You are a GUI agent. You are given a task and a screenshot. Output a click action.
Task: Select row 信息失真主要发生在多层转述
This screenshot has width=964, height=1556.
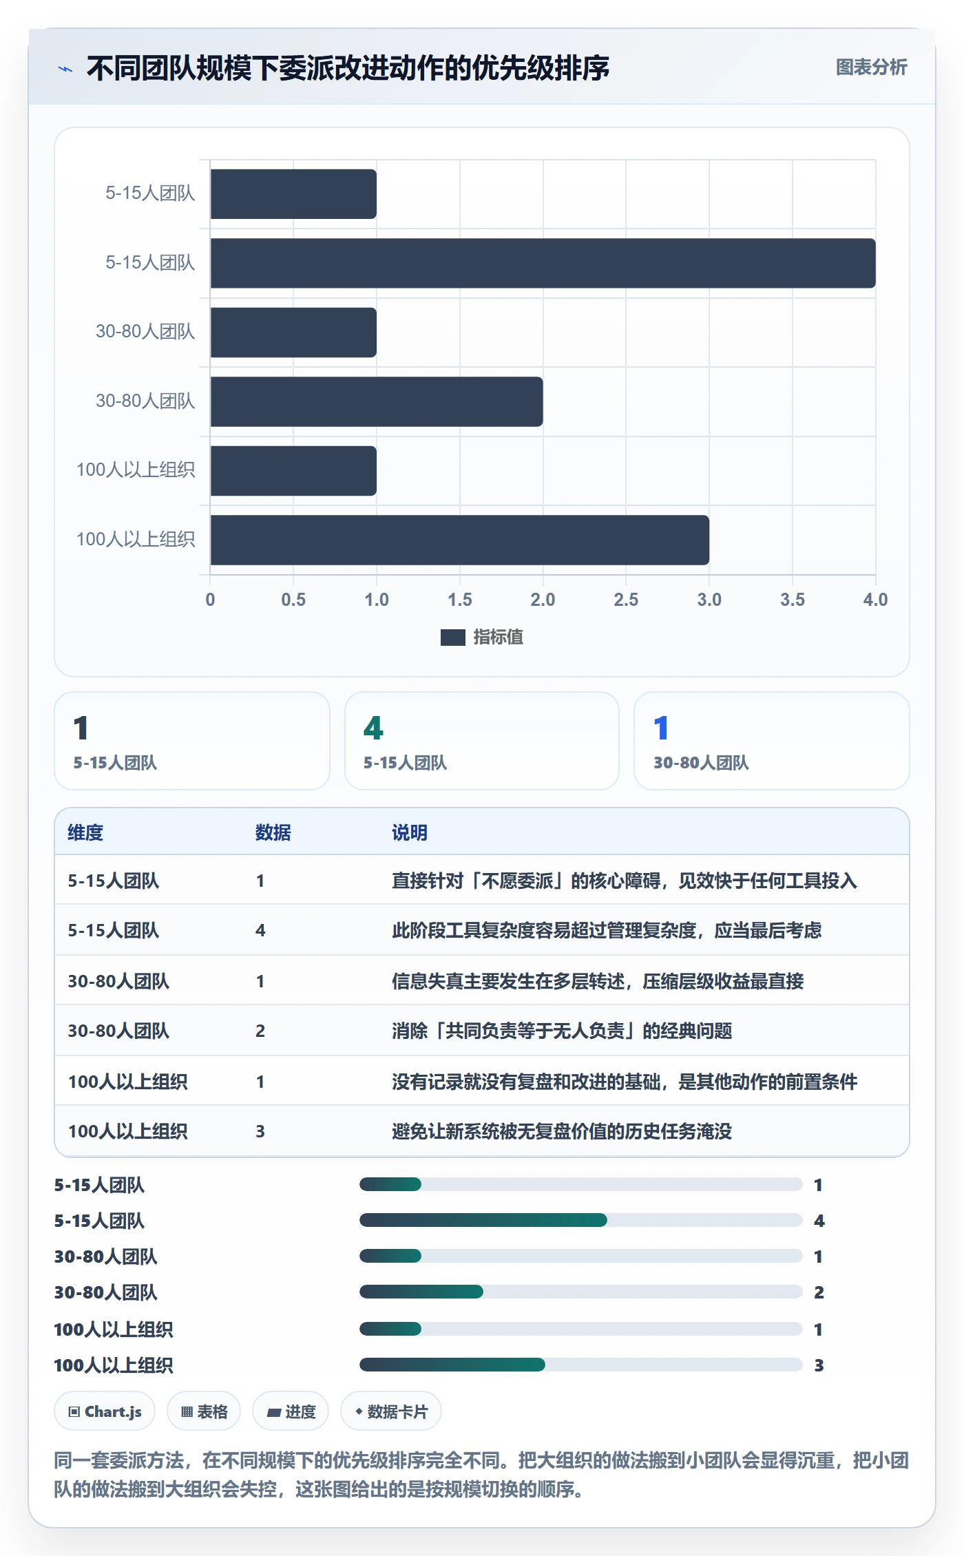[482, 980]
